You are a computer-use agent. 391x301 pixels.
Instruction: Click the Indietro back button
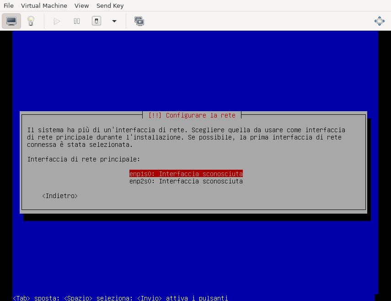60,196
